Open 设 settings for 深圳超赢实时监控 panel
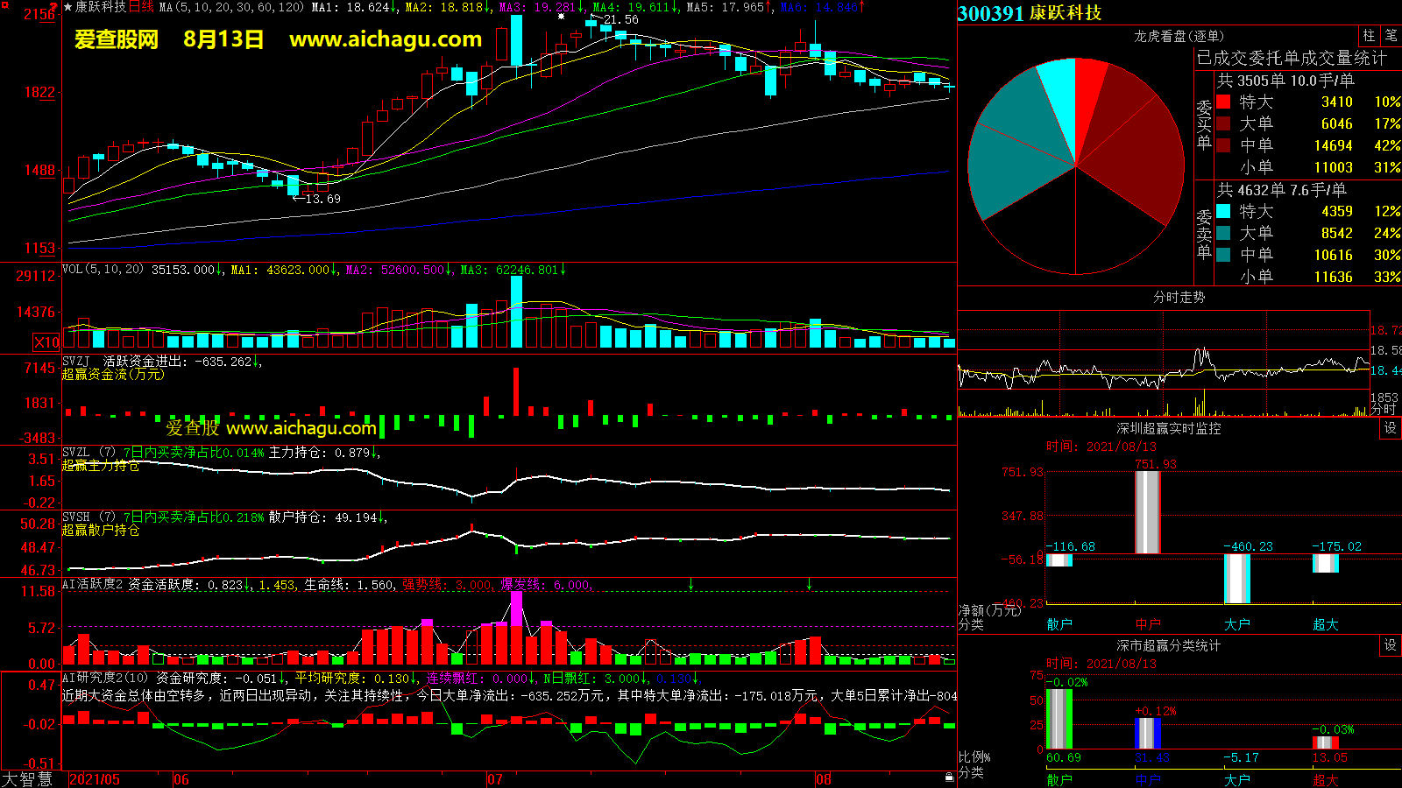1402x788 pixels. tap(1391, 428)
